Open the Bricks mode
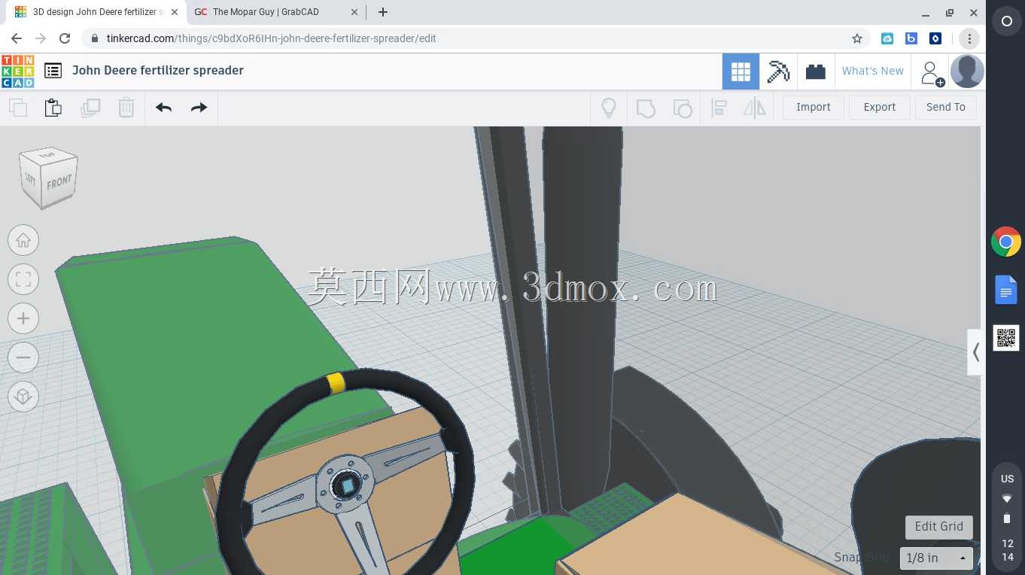 (815, 71)
